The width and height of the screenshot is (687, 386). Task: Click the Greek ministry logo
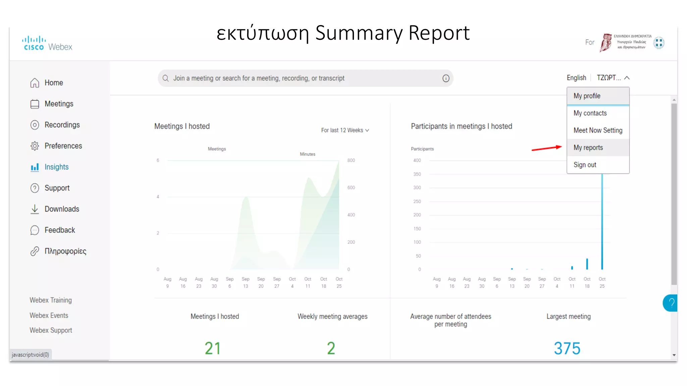632,43
